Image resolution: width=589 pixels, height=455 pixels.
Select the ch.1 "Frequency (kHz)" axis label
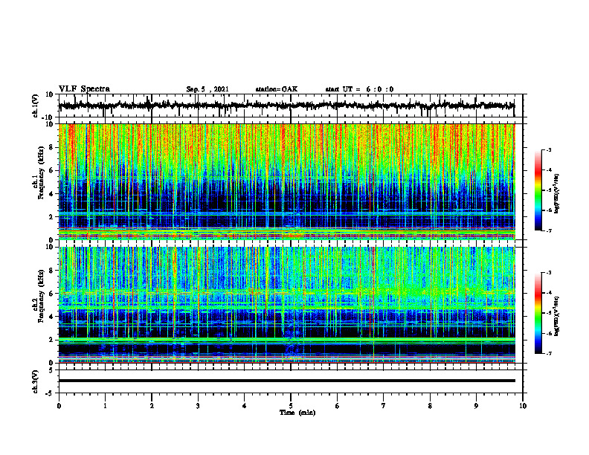click(x=42, y=173)
